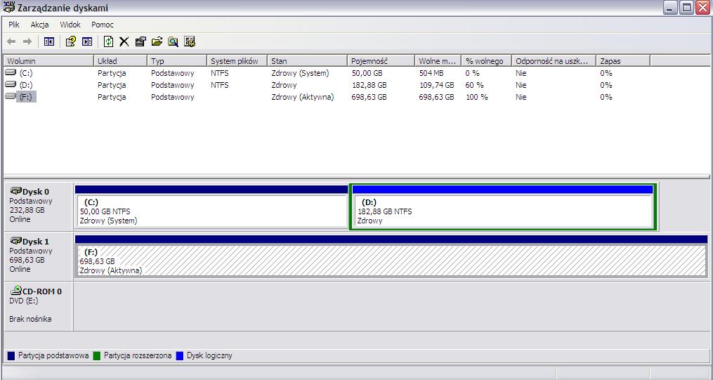Click the (C:) volume label in list
This screenshot has width=713, height=380.
click(26, 73)
